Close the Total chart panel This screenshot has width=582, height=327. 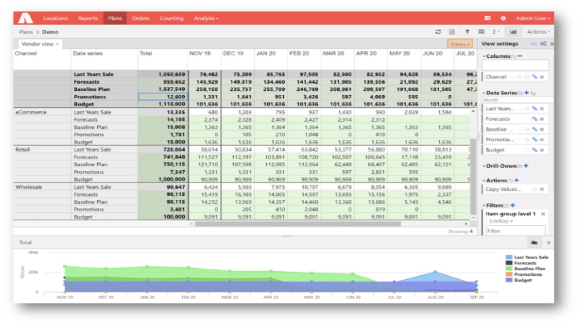(x=548, y=243)
